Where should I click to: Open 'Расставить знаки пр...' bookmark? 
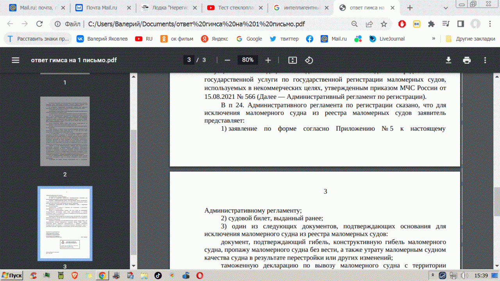pyautogui.click(x=38, y=39)
